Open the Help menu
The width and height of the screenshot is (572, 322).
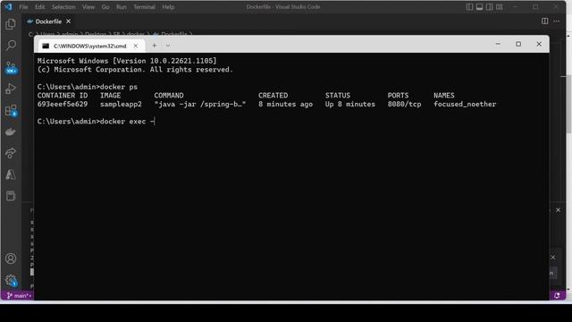pos(168,7)
